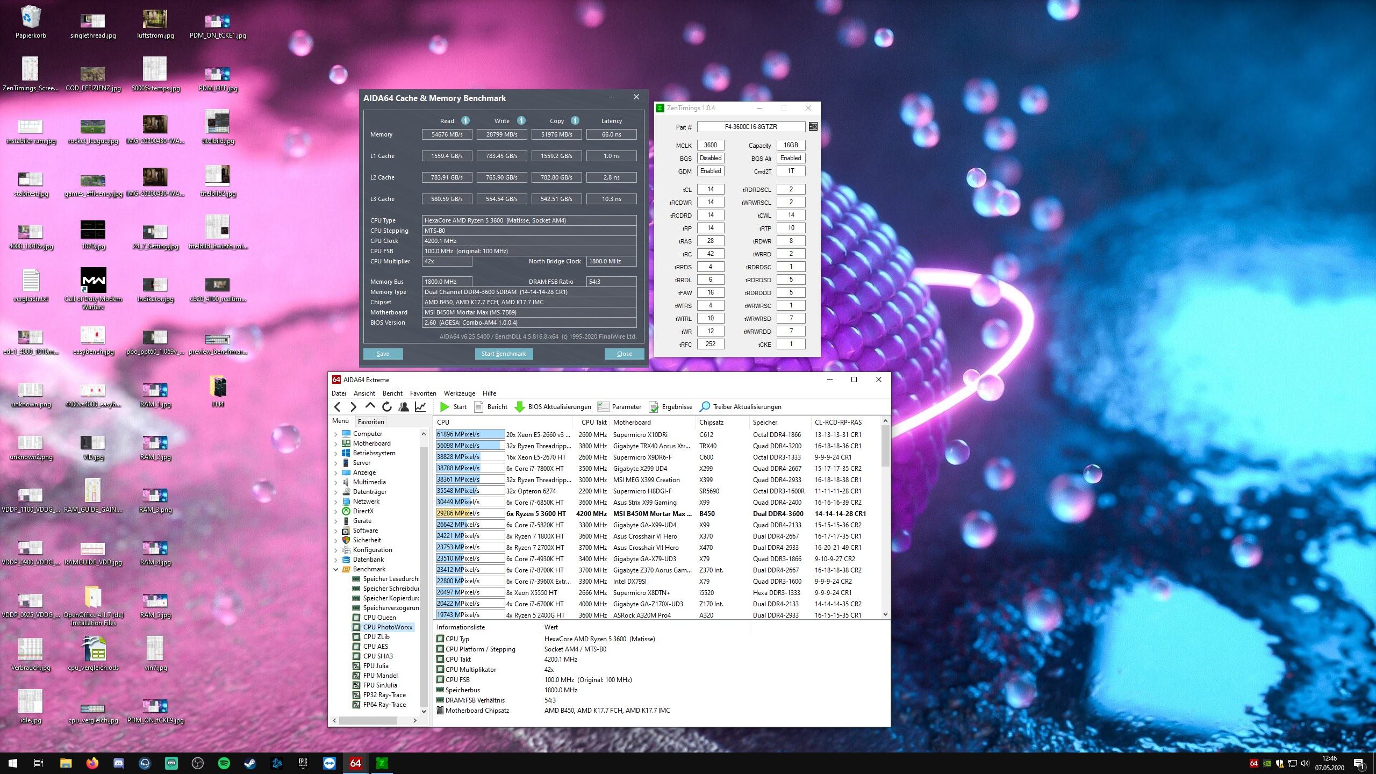1376x774 pixels.
Task: Expand the Netzwerk tree node
Action: click(336, 501)
